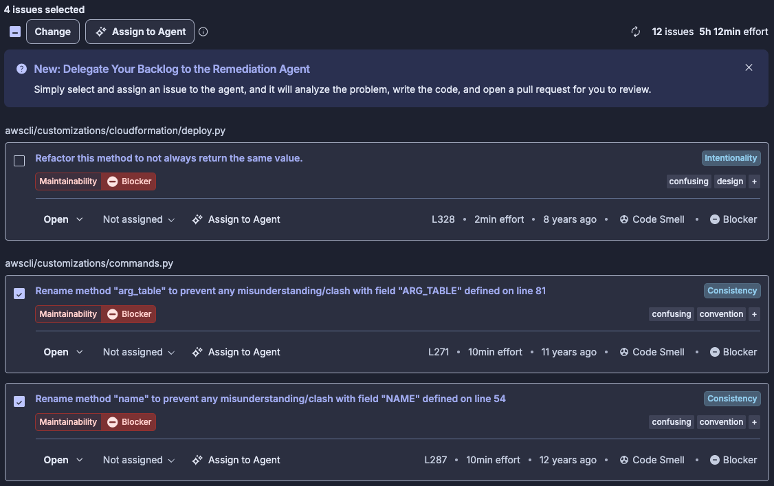This screenshot has height=486, width=774.
Task: Expand 'Not assigned' dropdown on arg_table issue
Action: (139, 352)
